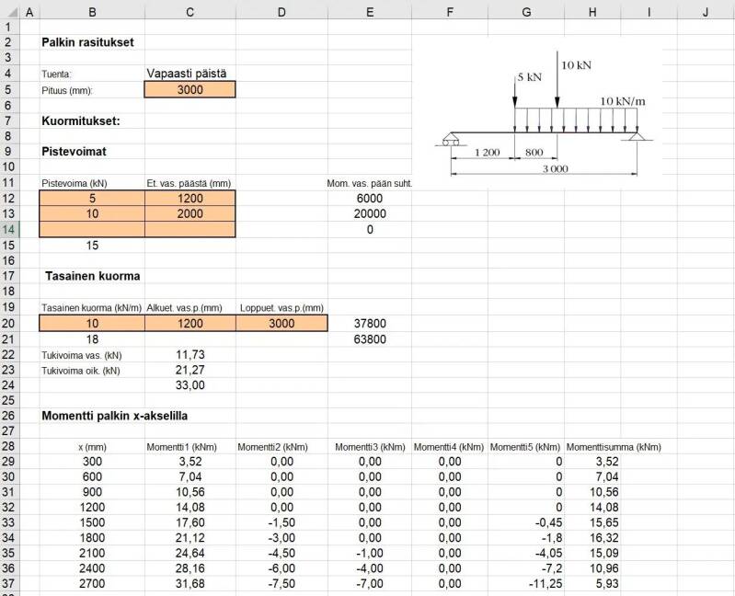This screenshot has width=735, height=596.
Task: Select the 'Pistevoimat' heading cell
Action: tap(75, 152)
